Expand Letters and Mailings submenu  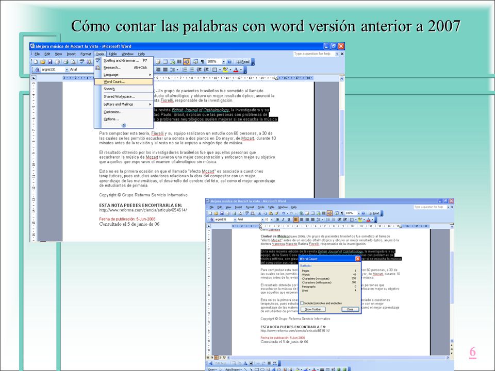tap(124, 104)
